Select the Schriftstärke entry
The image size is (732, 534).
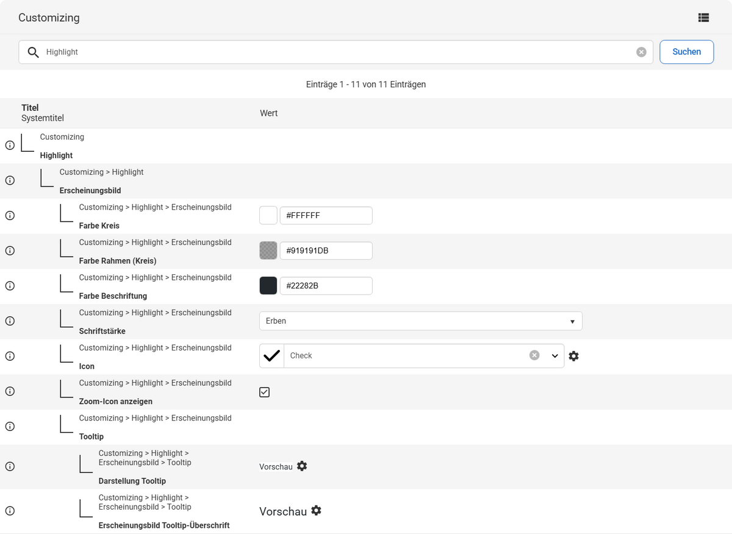coord(102,331)
